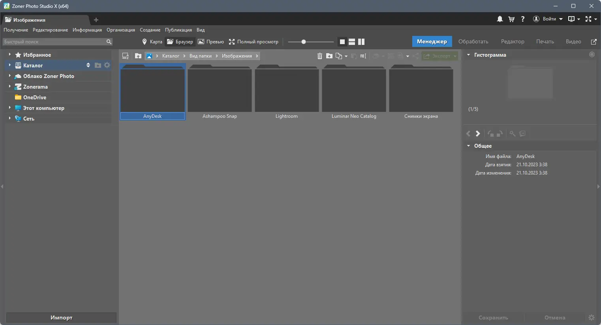601x325 pixels.
Task: Click the add folder icon in Каталог row
Action: tap(98, 65)
